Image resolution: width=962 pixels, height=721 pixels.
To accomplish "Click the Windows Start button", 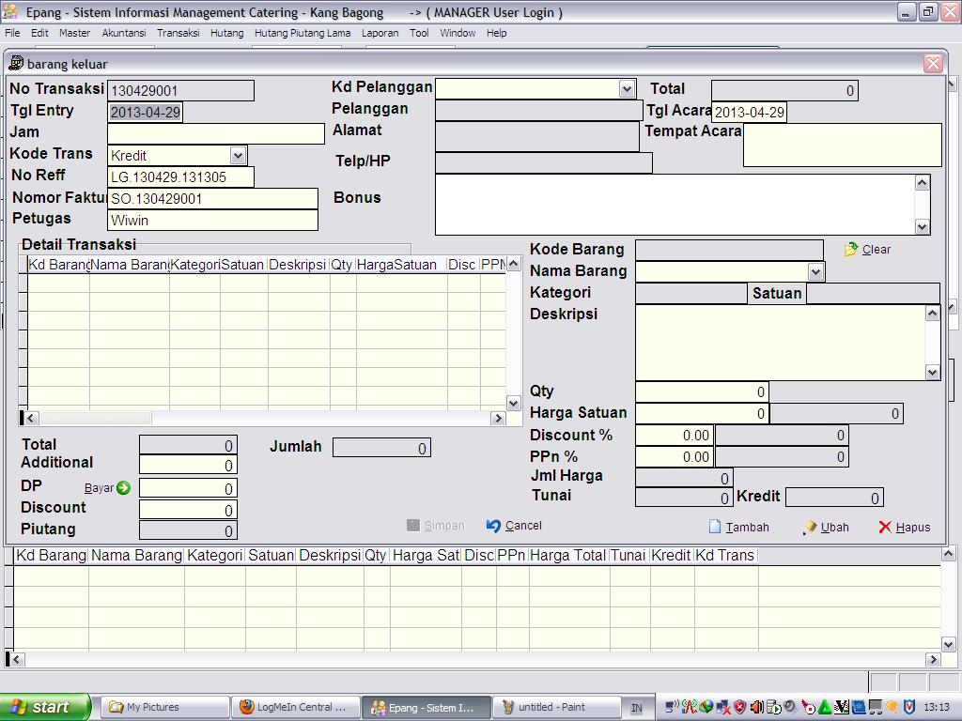I will (x=45, y=707).
